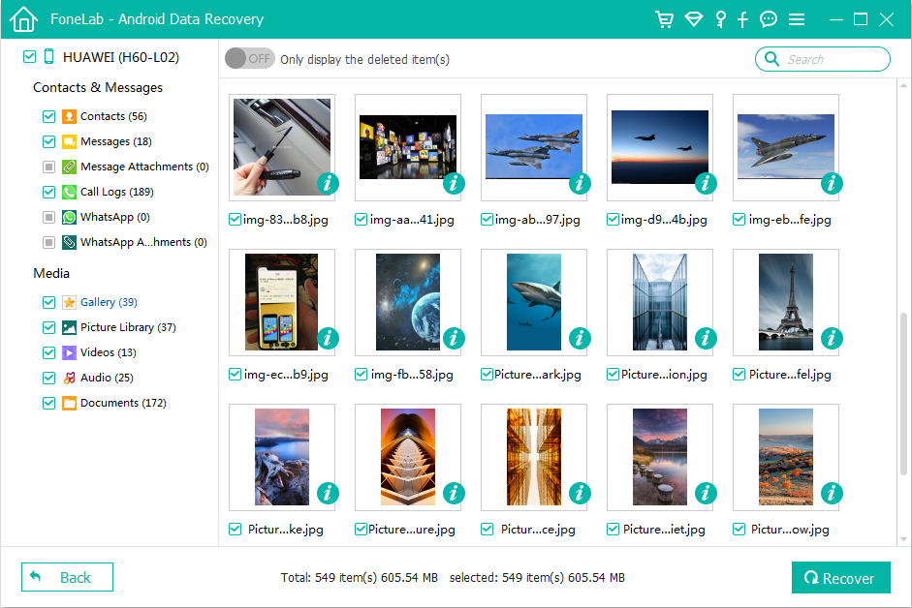Click the Back button

pyautogui.click(x=67, y=577)
